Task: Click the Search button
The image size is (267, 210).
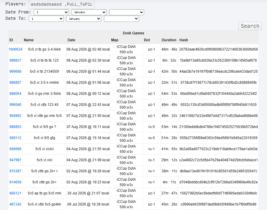Action: coord(250,26)
